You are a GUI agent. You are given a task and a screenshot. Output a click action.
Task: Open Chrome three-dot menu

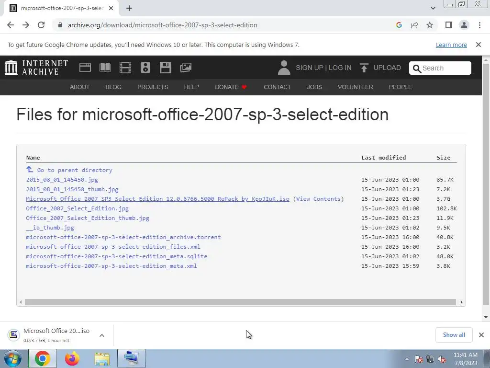point(479,25)
